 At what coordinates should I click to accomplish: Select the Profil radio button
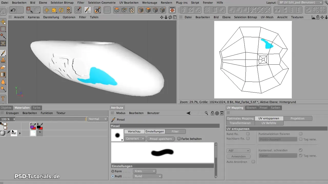click(113, 176)
